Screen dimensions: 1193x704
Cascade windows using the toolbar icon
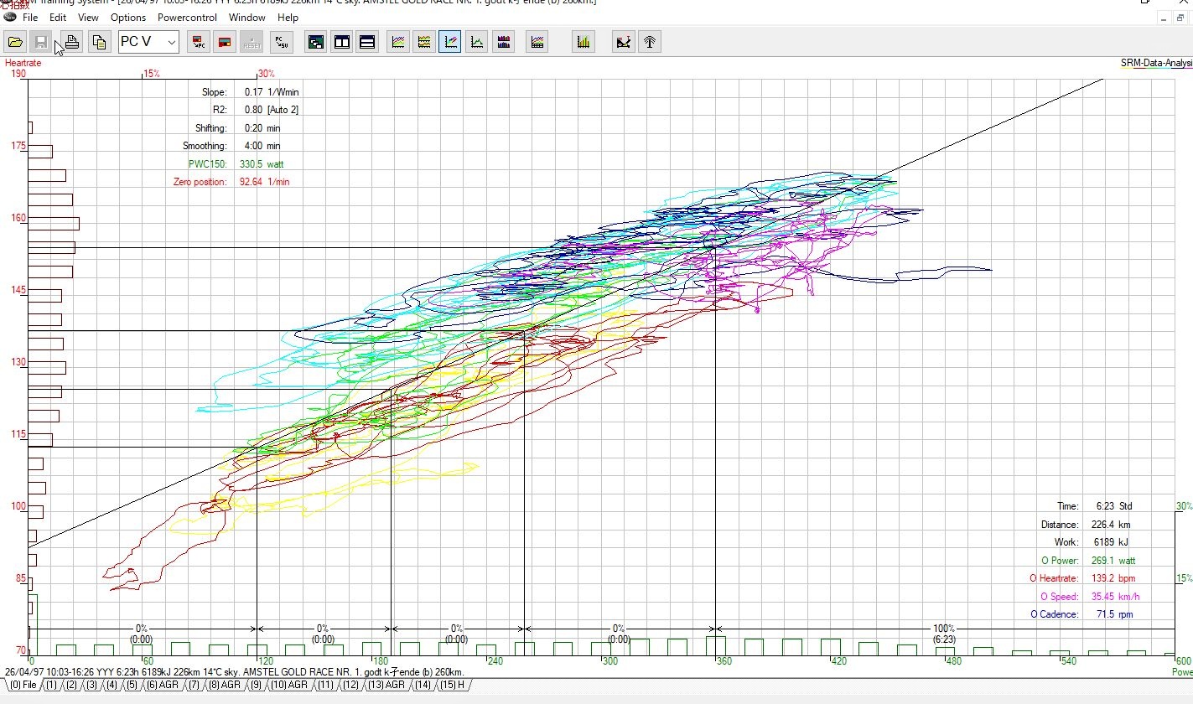point(315,42)
